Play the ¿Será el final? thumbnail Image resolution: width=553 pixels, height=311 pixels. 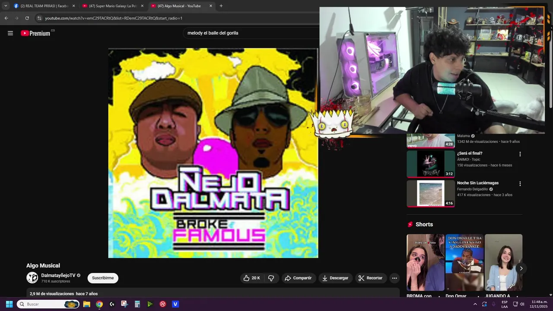(431, 164)
